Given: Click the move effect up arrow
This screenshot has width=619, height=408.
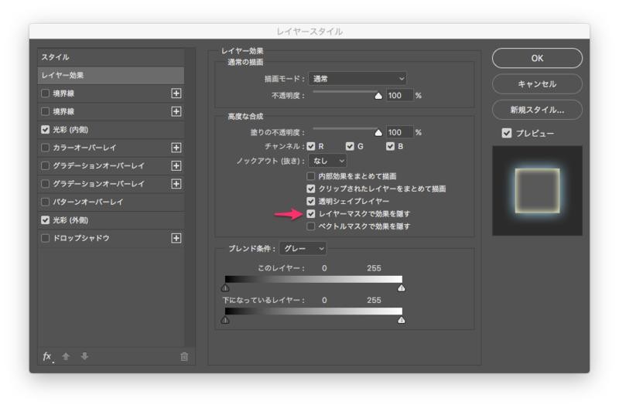Looking at the screenshot, I should [x=67, y=356].
